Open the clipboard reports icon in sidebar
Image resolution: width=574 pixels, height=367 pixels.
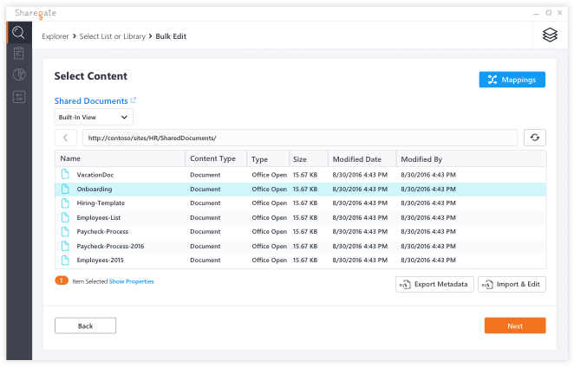pyautogui.click(x=19, y=54)
